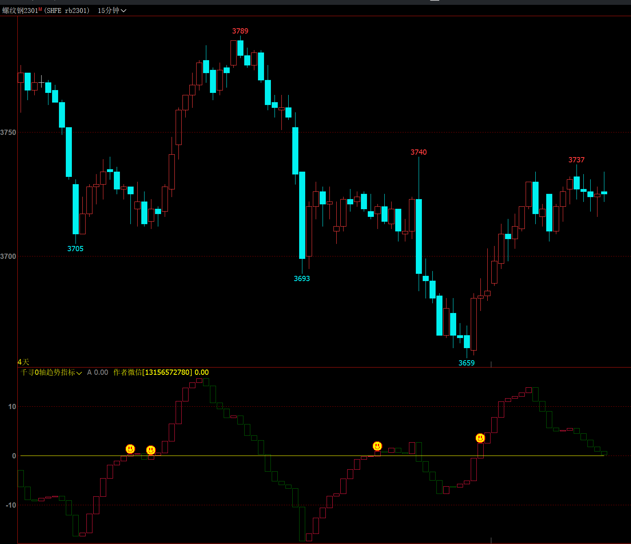631x544 pixels.
Task: Click the red M marker beside 螺纹钢2301
Action: 40,9
